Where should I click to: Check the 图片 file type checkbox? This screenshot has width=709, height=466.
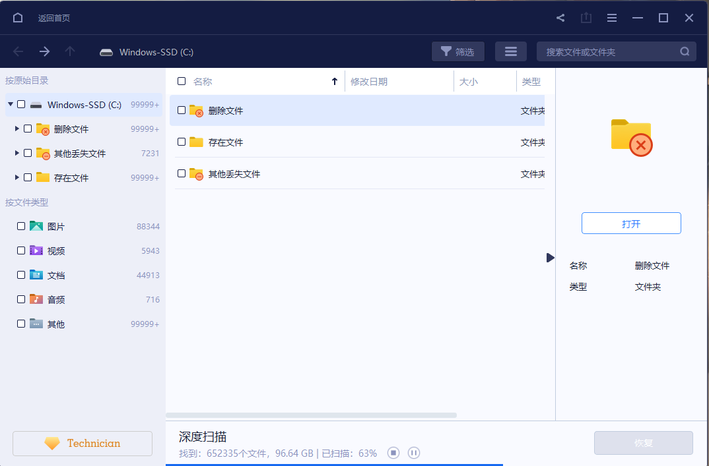tap(21, 226)
